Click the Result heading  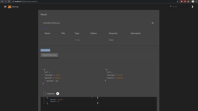click(44, 14)
